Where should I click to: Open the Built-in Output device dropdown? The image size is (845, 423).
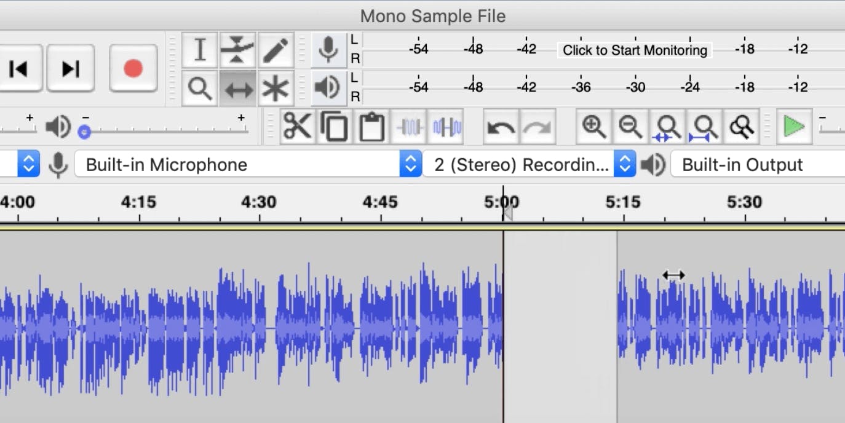point(756,164)
